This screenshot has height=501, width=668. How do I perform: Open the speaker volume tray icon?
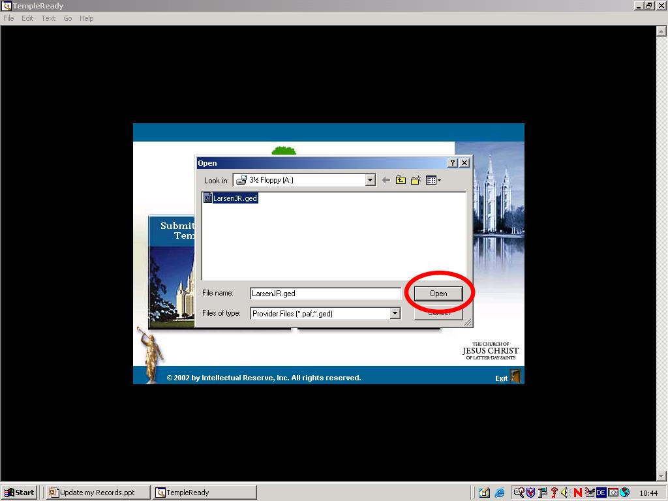coord(566,493)
